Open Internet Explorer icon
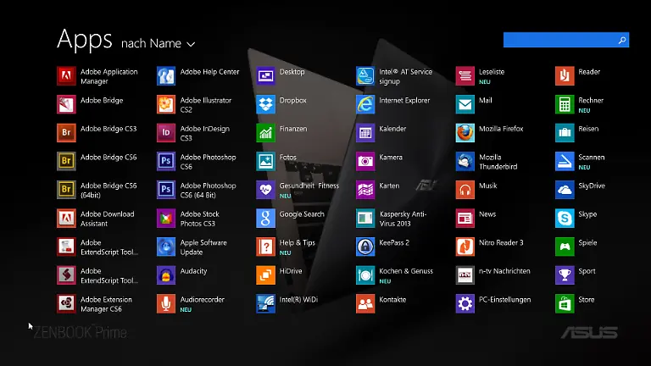651x366 pixels. click(x=366, y=105)
